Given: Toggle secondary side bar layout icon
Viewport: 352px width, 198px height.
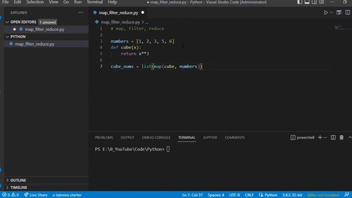Looking at the screenshot, I should 314,2.
